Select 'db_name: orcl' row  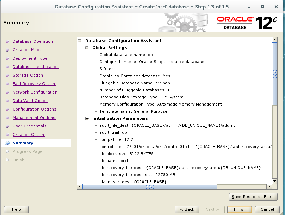[x=114, y=161]
